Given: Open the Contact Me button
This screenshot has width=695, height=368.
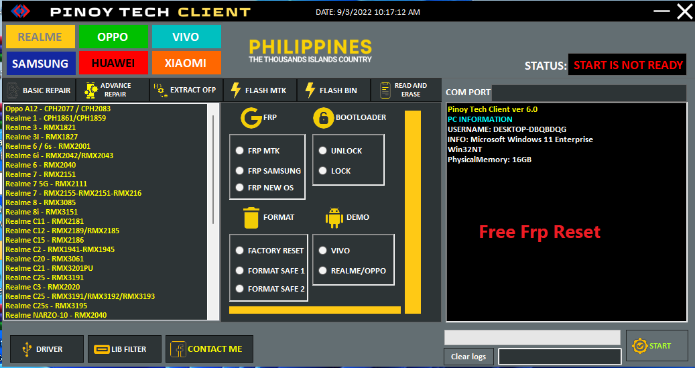Looking at the screenshot, I should (209, 349).
